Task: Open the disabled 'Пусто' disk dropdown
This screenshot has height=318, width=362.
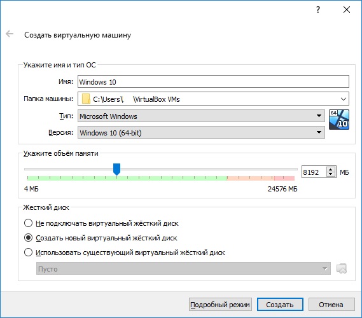Action: [183, 268]
